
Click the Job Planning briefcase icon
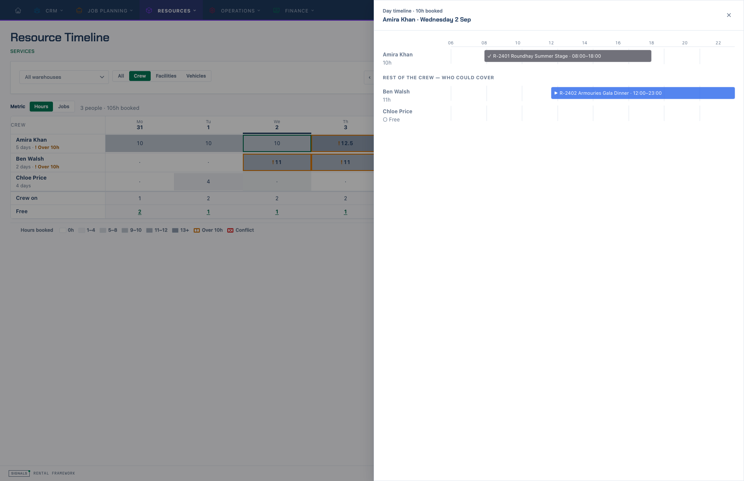pos(79,10)
